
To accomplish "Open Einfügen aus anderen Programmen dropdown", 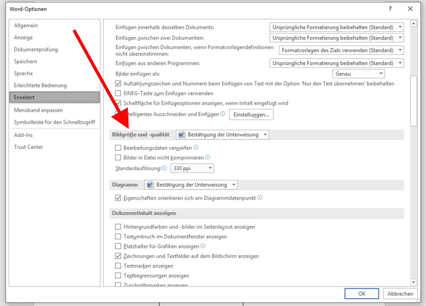I will 337,63.
